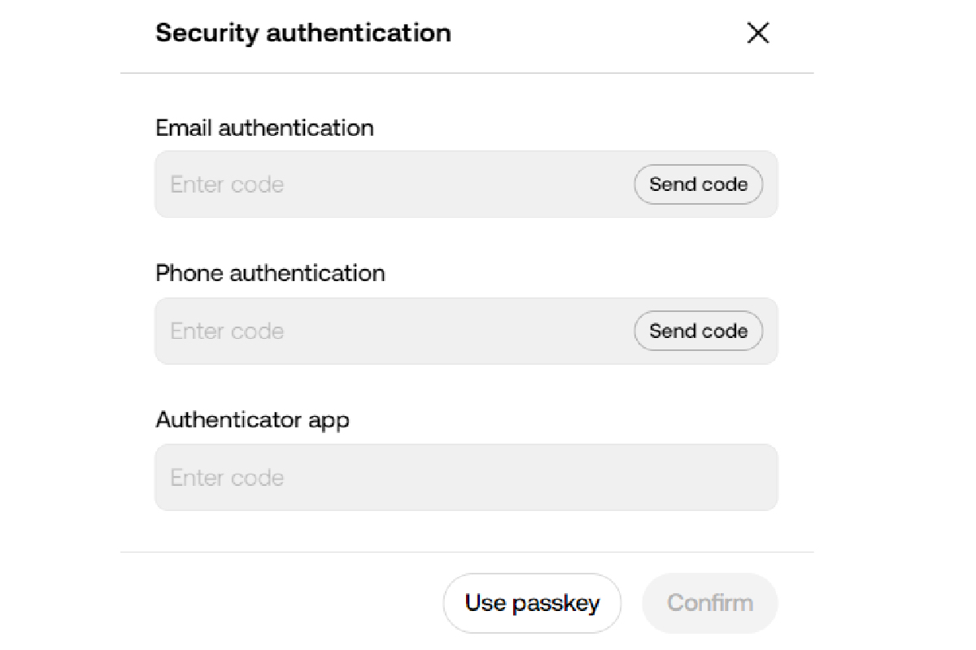Choose Use passkey instead

(x=532, y=603)
